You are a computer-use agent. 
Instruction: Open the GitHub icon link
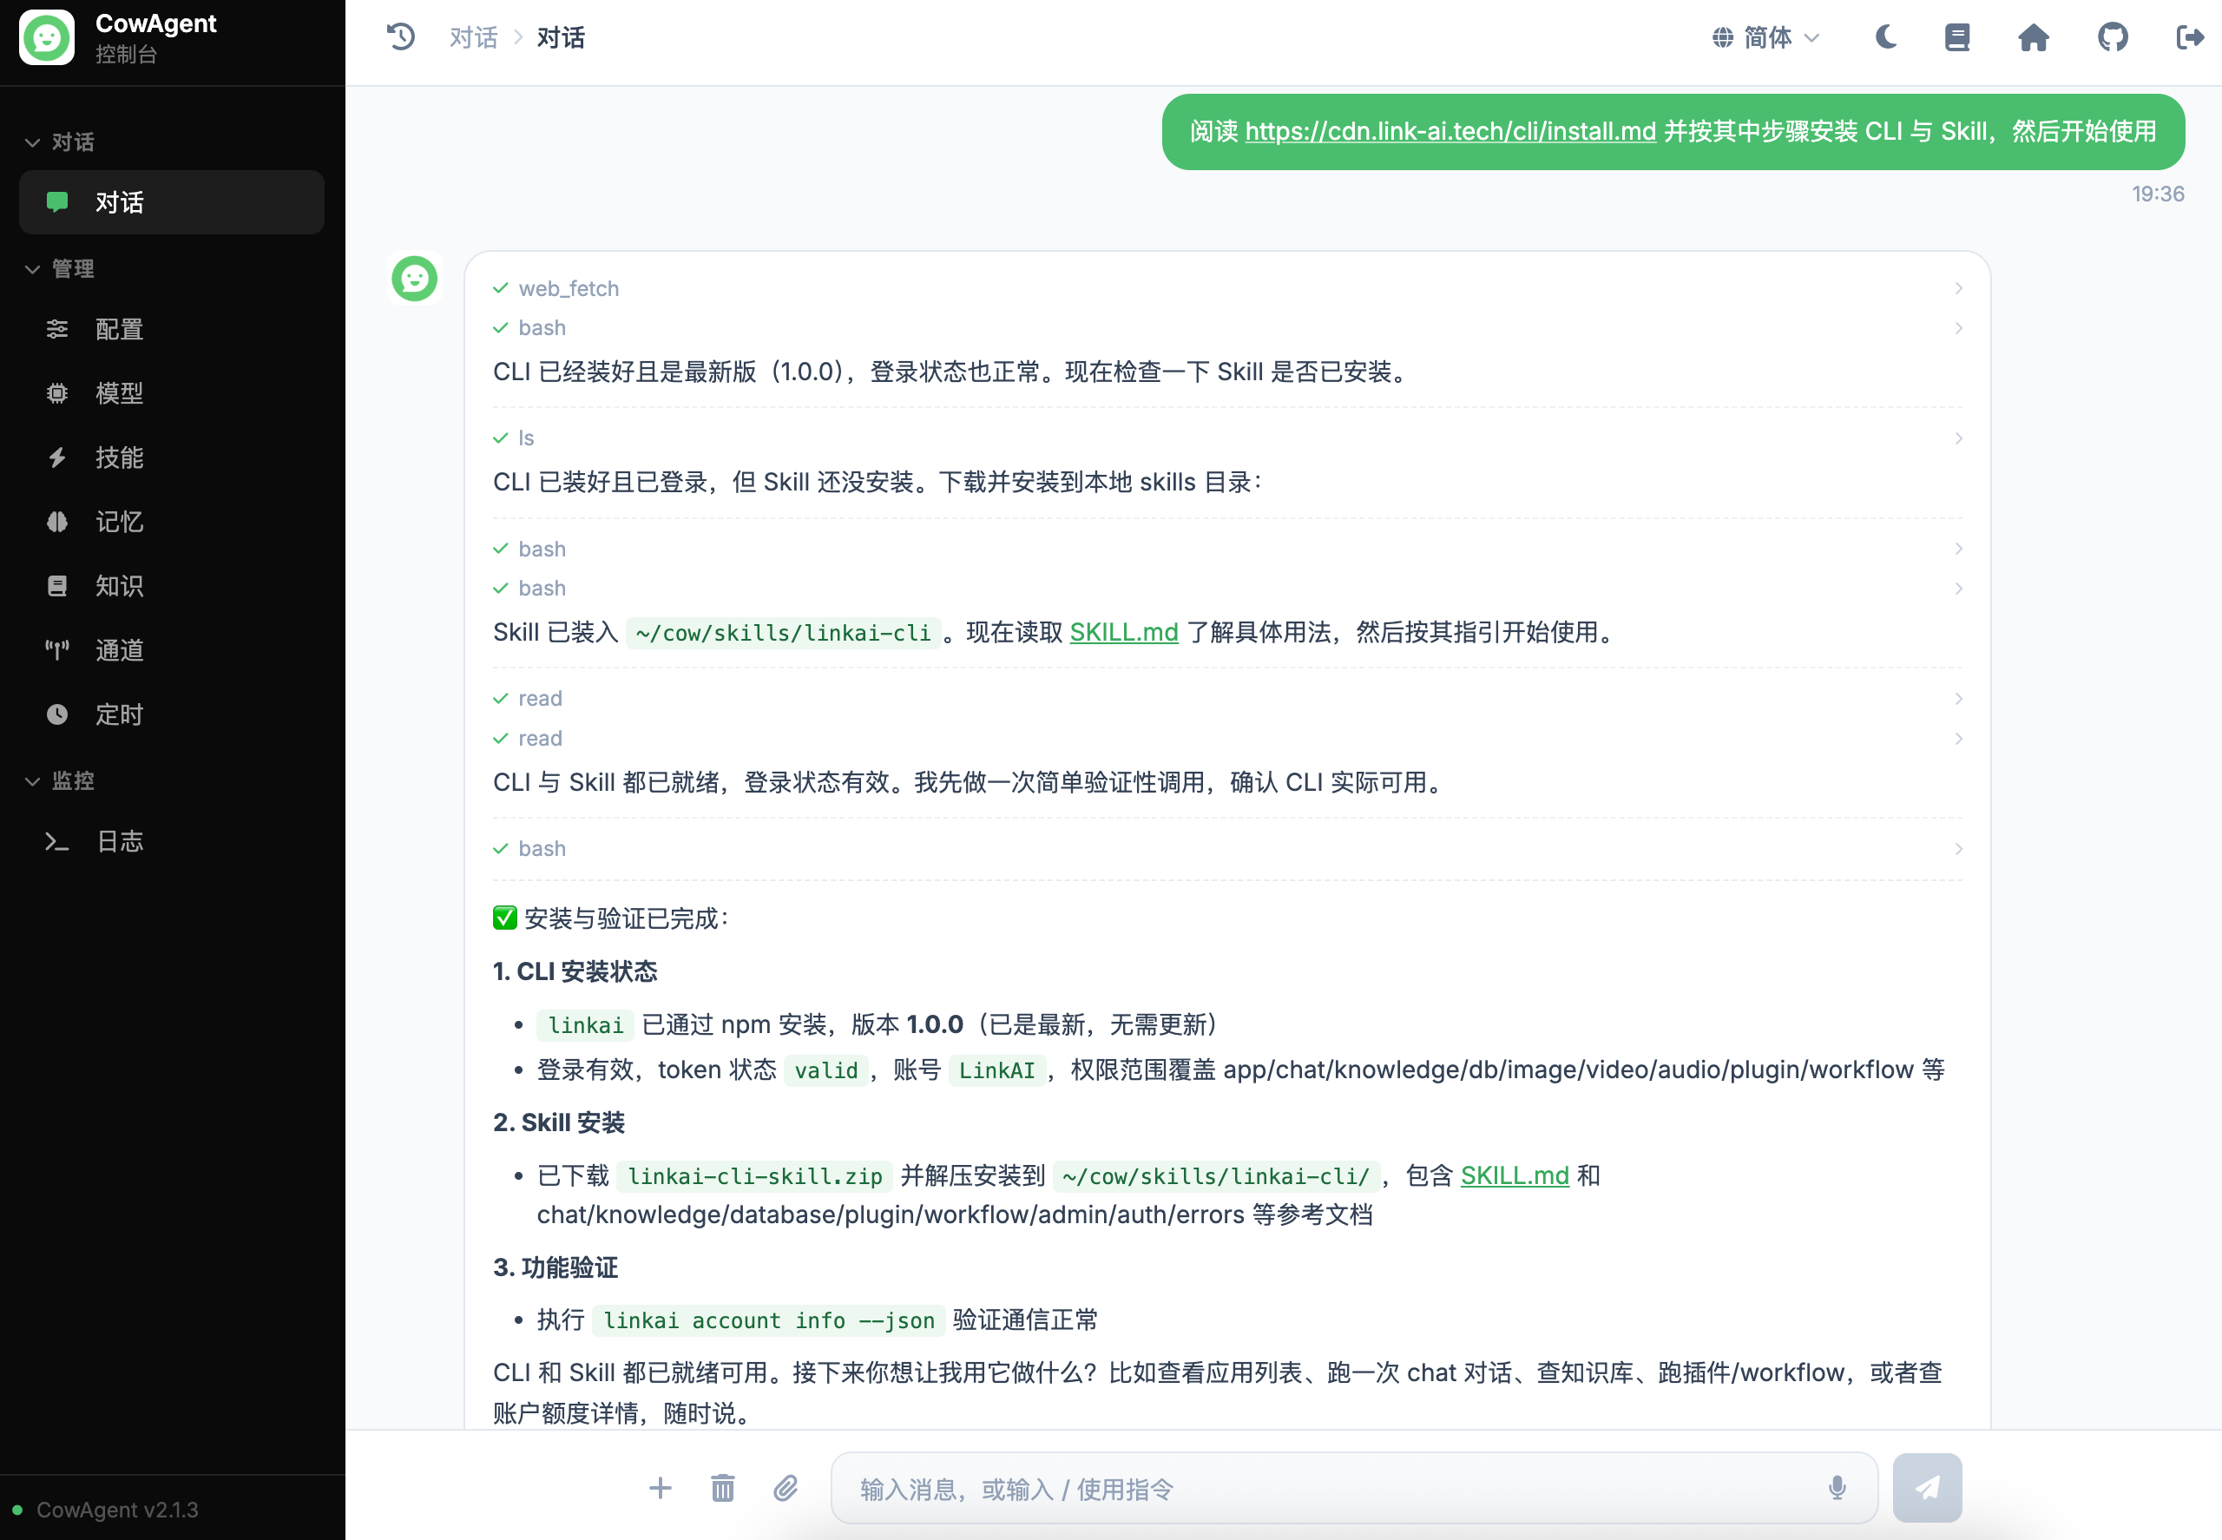coord(2112,36)
